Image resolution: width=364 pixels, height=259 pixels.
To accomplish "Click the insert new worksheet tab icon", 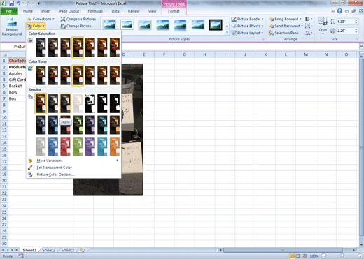I will click(83, 250).
